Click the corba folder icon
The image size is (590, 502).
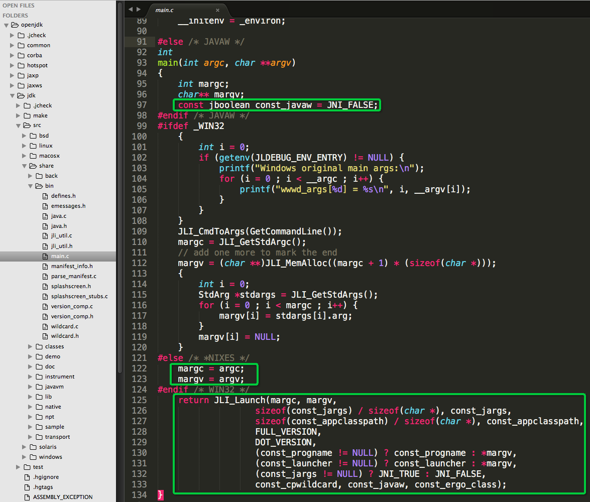click(x=21, y=55)
